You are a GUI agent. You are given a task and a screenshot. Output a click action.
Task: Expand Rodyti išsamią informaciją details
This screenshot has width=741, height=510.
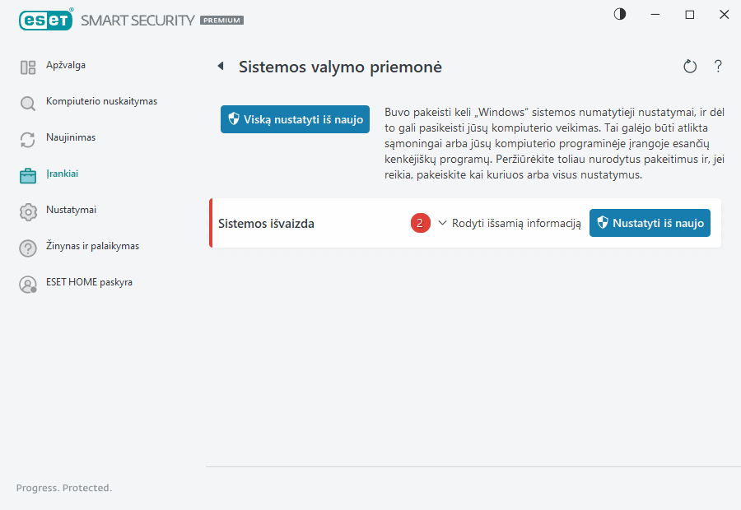(x=510, y=223)
